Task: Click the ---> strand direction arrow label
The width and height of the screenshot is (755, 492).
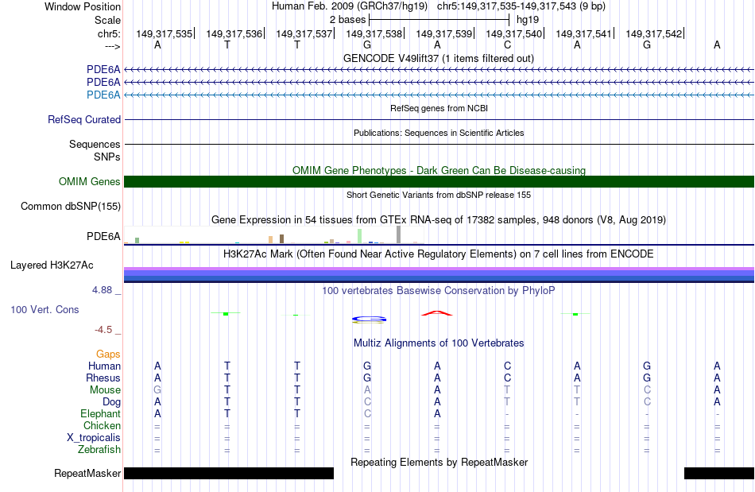Action: click(112, 46)
